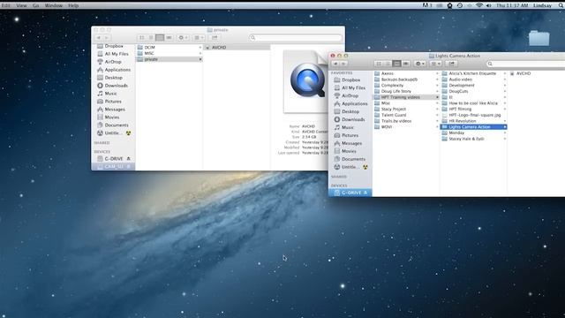Open the Window menu

point(54,5)
